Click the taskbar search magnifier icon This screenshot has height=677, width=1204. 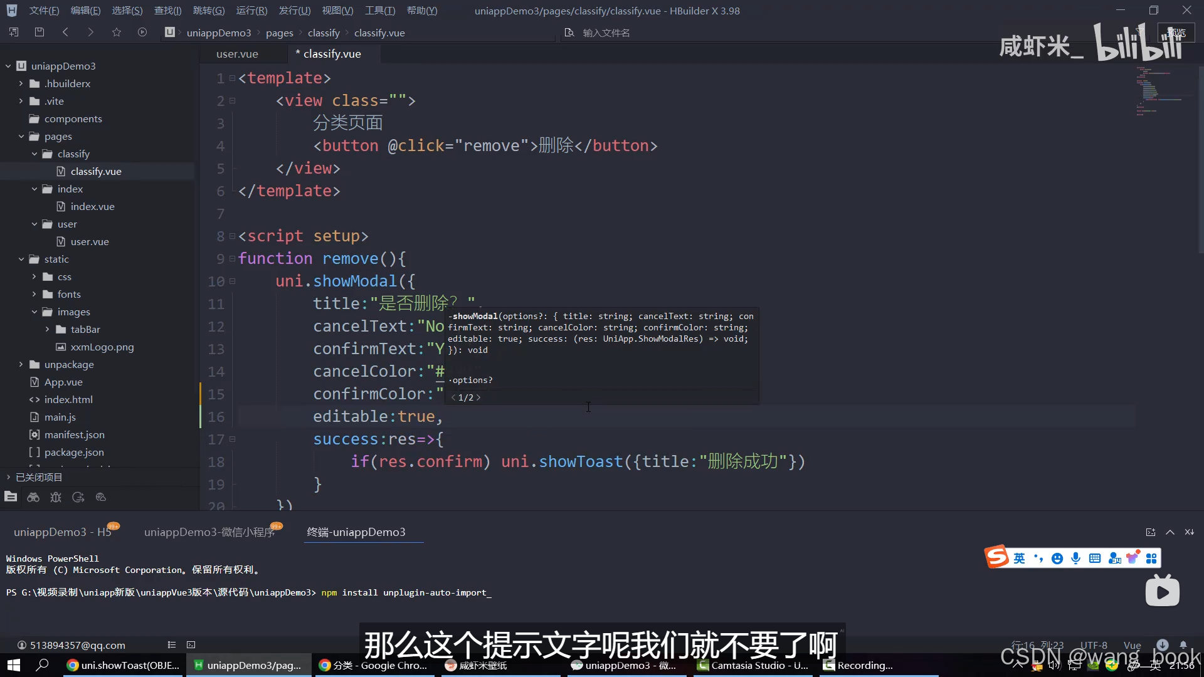click(42, 665)
